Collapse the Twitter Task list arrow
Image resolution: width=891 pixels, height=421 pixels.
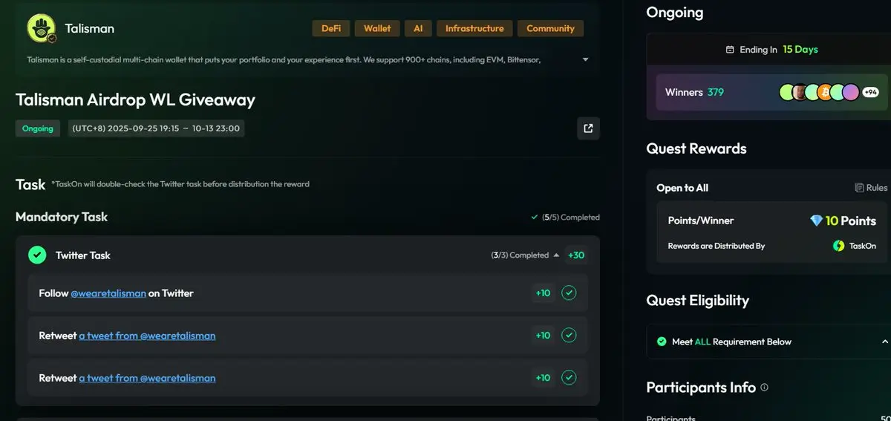(x=556, y=255)
